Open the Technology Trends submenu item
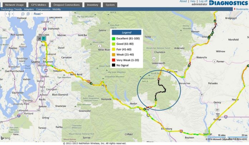Screen dimensions: 249x145 [x=11, y=9]
